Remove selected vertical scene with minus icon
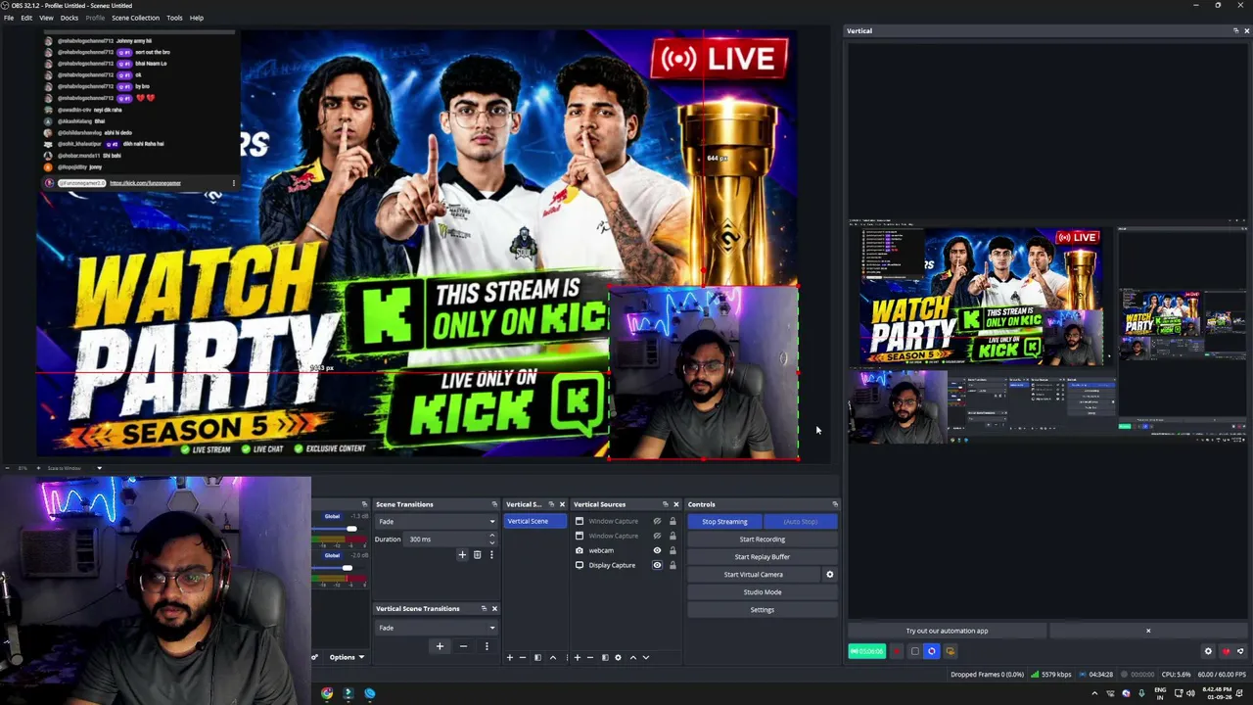This screenshot has height=705, width=1253. pyautogui.click(x=523, y=657)
